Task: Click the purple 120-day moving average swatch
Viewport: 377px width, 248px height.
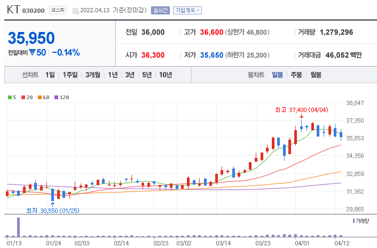Action: point(57,98)
